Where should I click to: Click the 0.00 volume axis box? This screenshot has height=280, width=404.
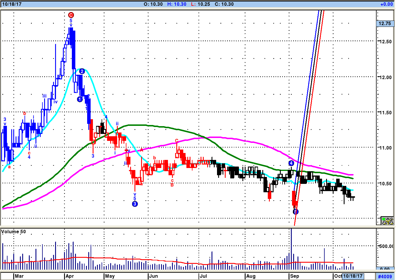pyautogui.click(x=385, y=269)
